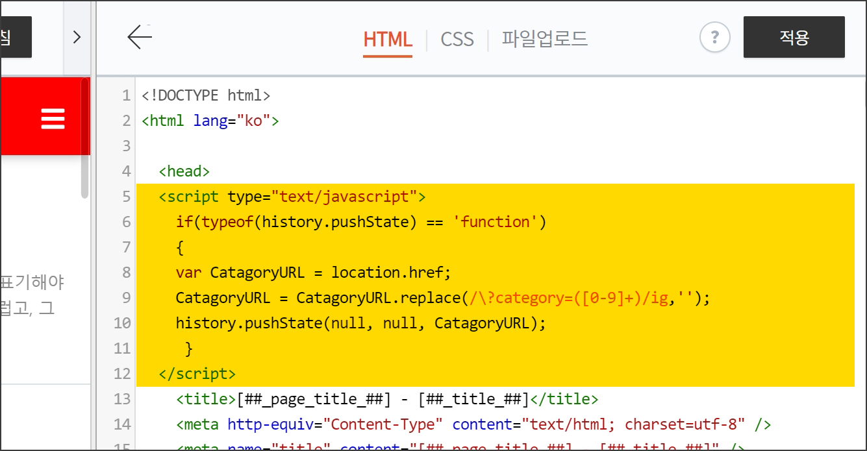
Task: Click the if(typeof(history.pushState) line
Action: 361,222
